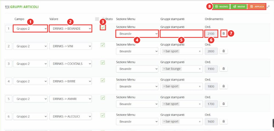Open the Valore dropdown showing DRINKS -> BIRRE
Screen dimensions: 274x131
(71, 82)
